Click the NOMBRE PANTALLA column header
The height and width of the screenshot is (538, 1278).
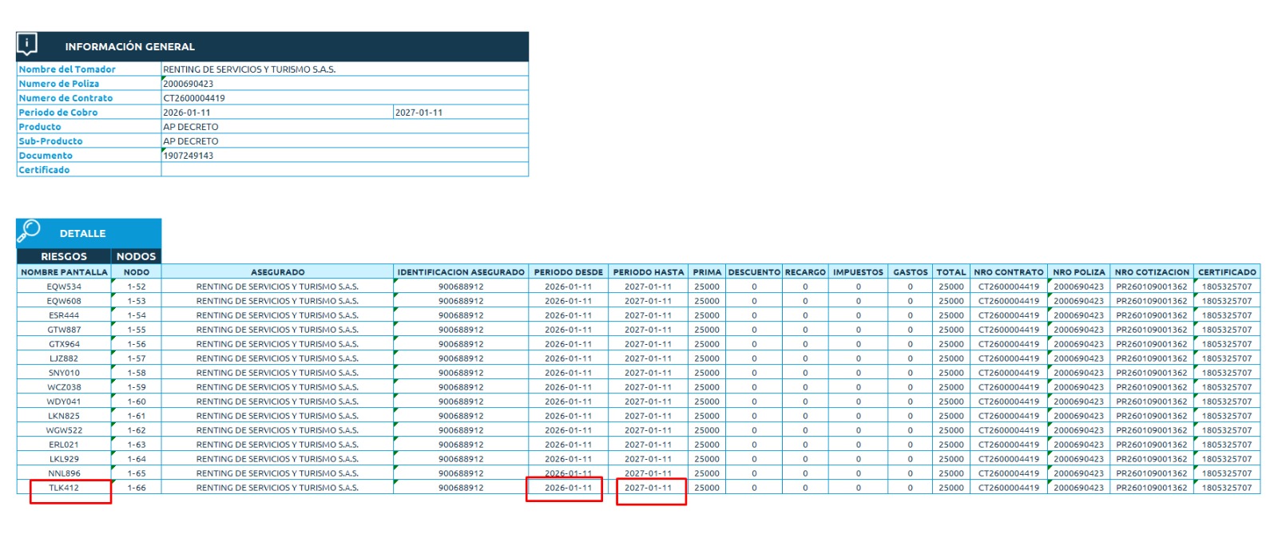[x=64, y=272]
